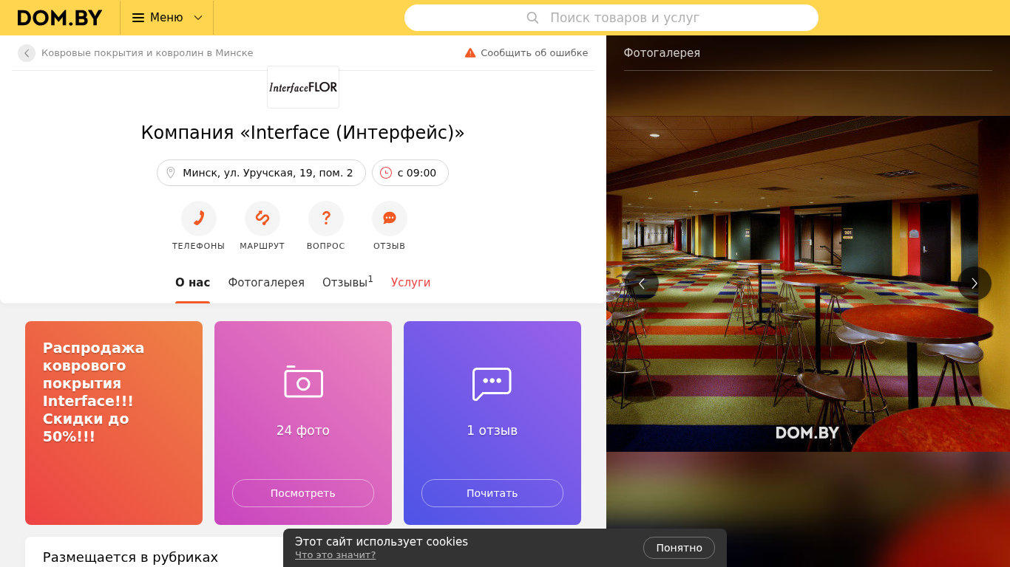This screenshot has height=567, width=1010.
Task: Click the company title Компания «Interface (Интерфейс)»
Action: coord(303,133)
